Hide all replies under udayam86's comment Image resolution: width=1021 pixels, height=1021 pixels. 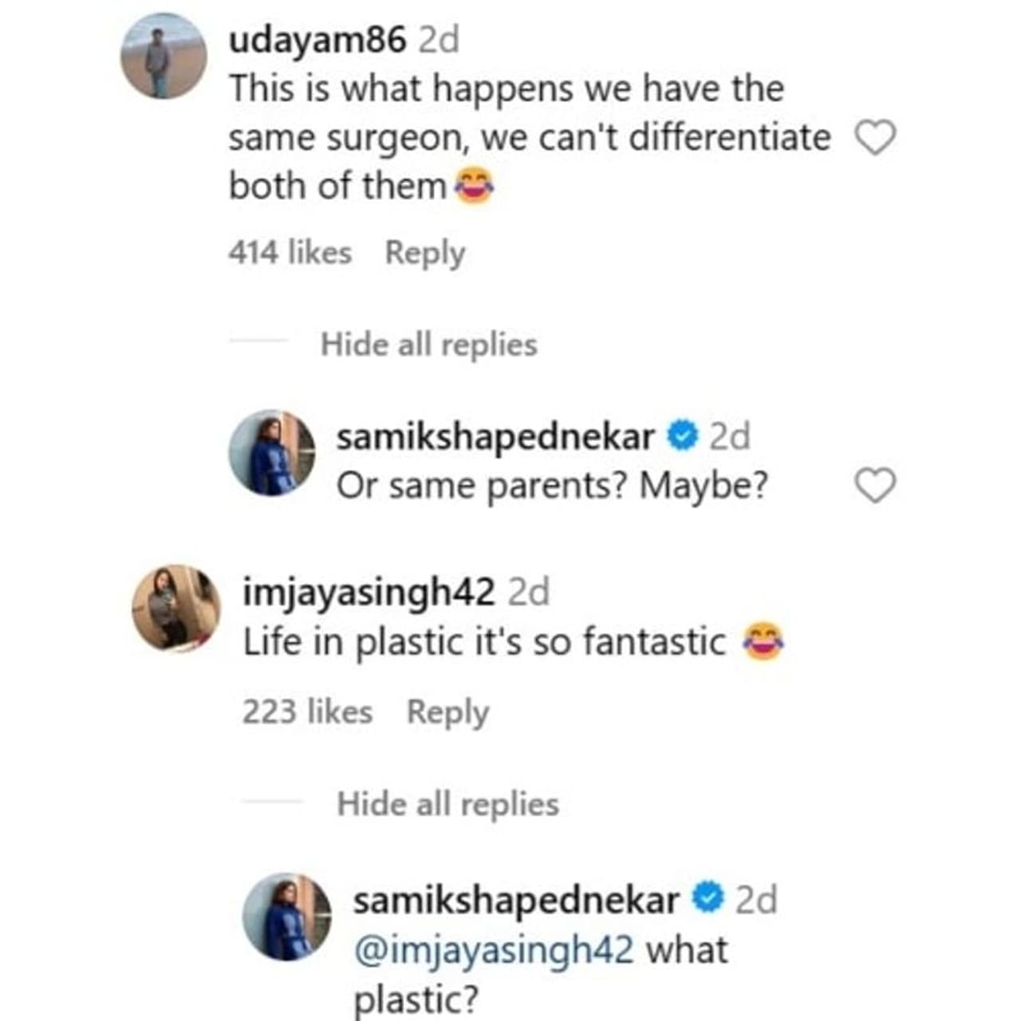(x=428, y=345)
